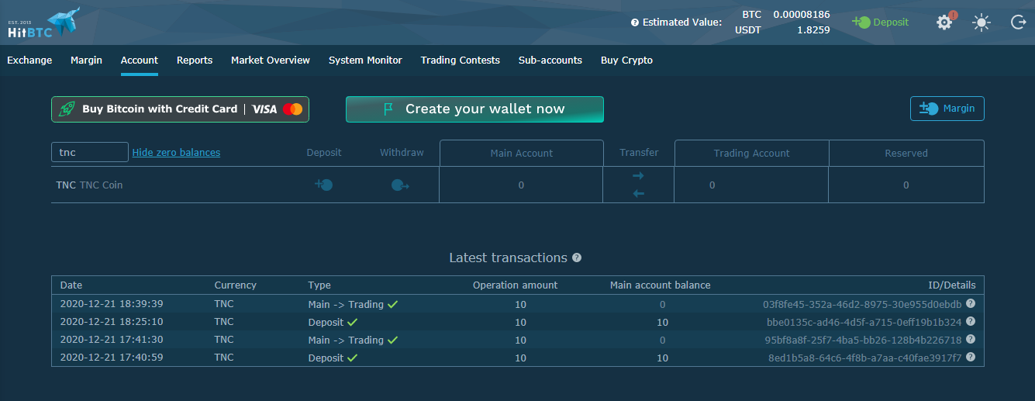
Task: Click Buy Bitcoin with Credit Card
Action: pyautogui.click(x=180, y=109)
